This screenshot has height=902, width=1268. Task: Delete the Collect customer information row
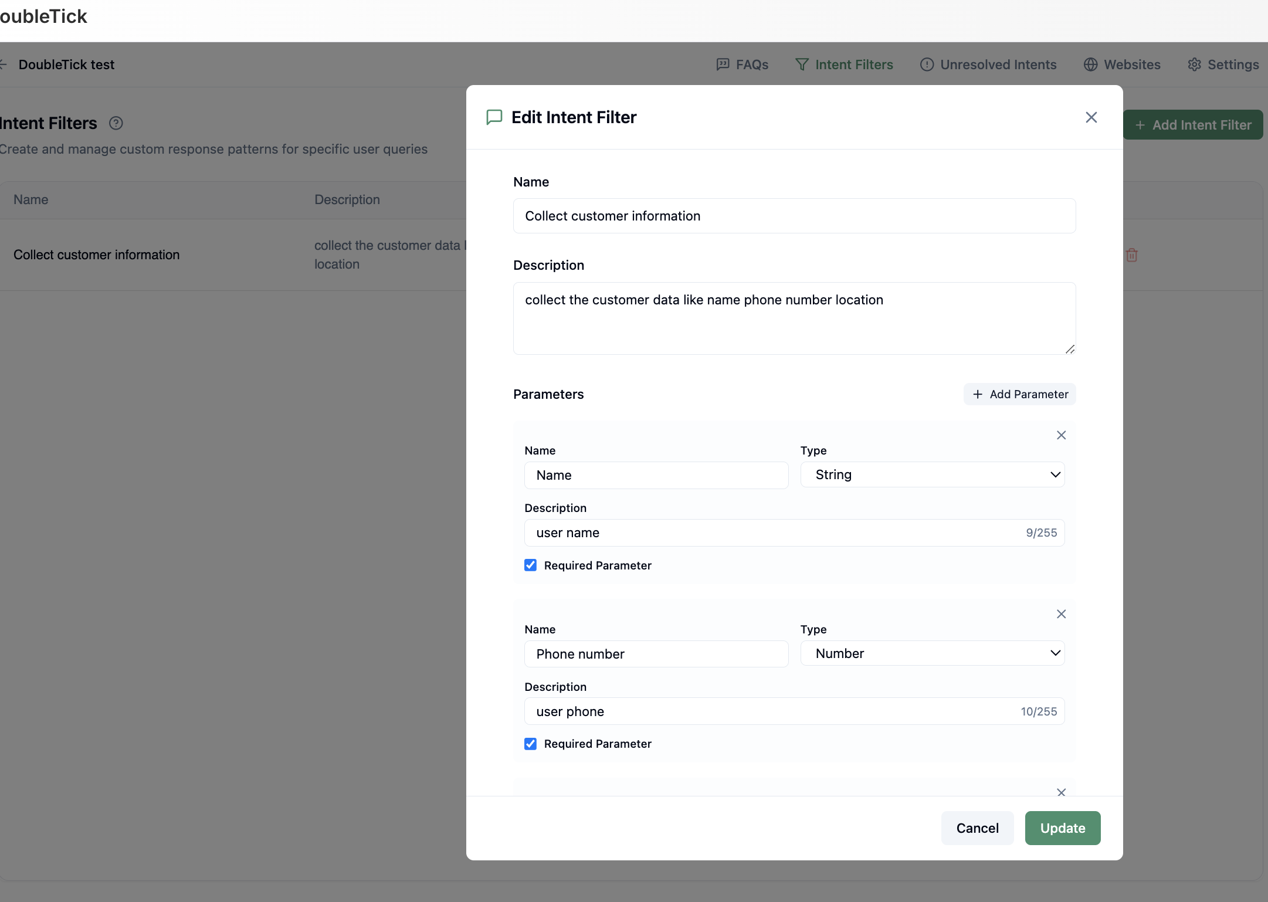[1131, 255]
